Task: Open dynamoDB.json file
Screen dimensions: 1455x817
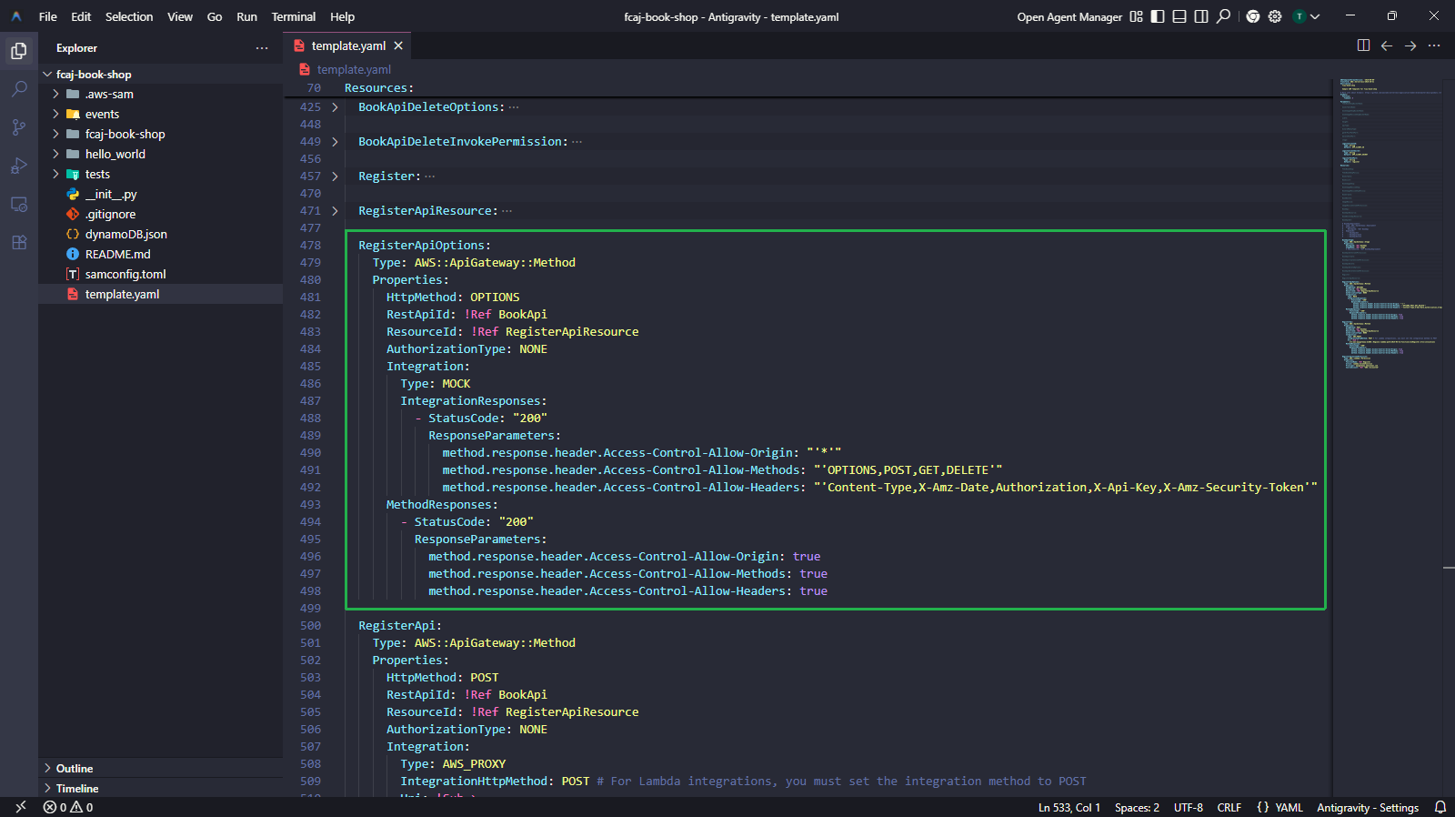Action: (x=160, y=235)
